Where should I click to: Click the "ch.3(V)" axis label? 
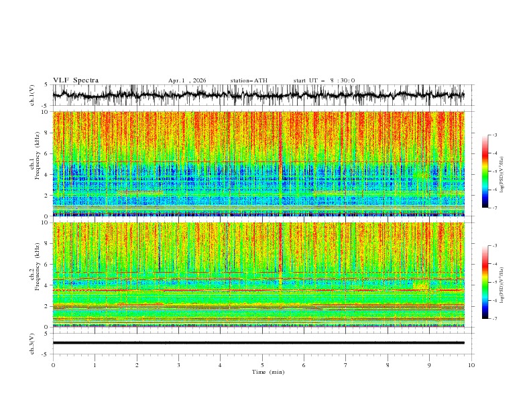[x=32, y=344]
